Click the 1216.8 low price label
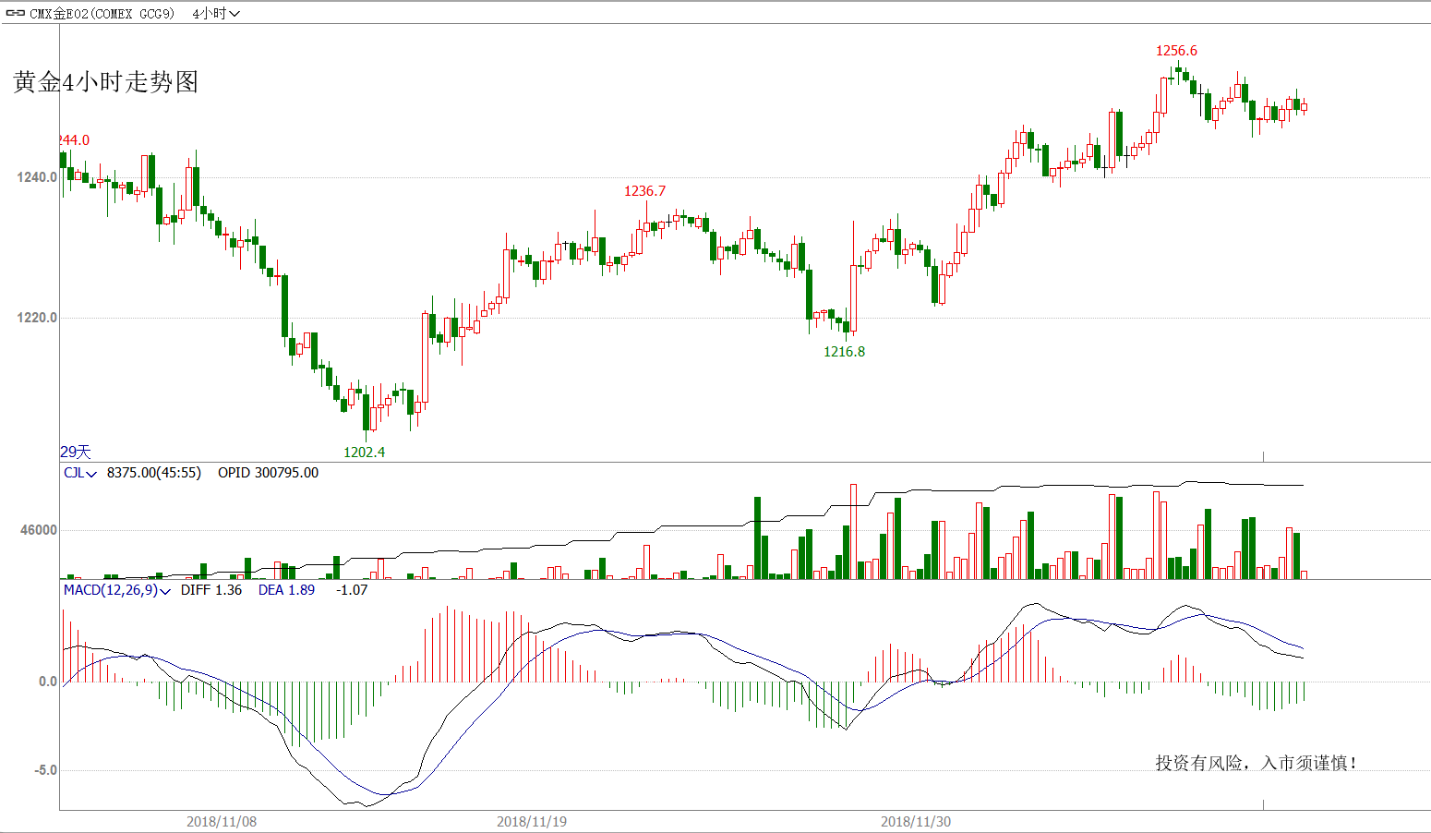1431x833 pixels. [x=844, y=352]
